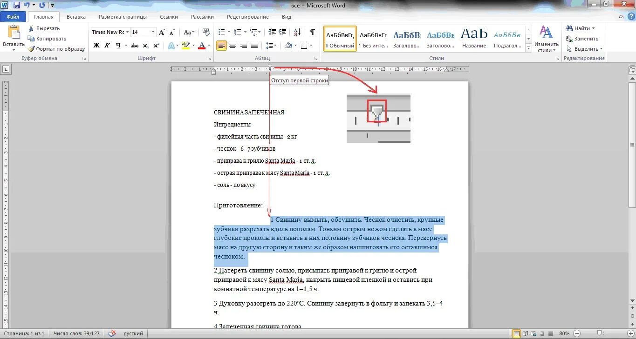The width and height of the screenshot is (636, 339).
Task: Switch to Ссылки tab
Action: (x=169, y=17)
